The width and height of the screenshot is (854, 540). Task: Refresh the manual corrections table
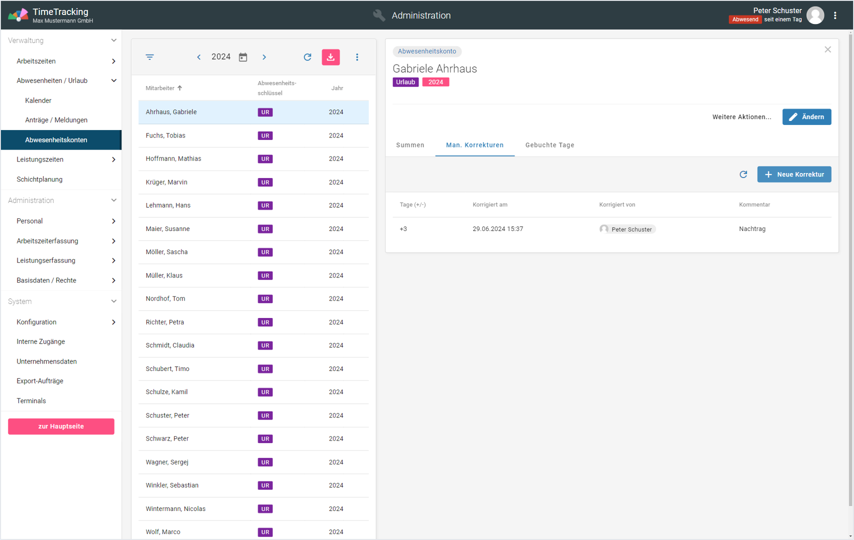coord(743,174)
